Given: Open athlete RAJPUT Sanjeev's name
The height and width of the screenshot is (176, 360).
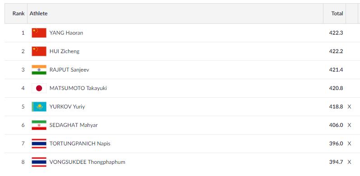Looking at the screenshot, I should [x=69, y=70].
